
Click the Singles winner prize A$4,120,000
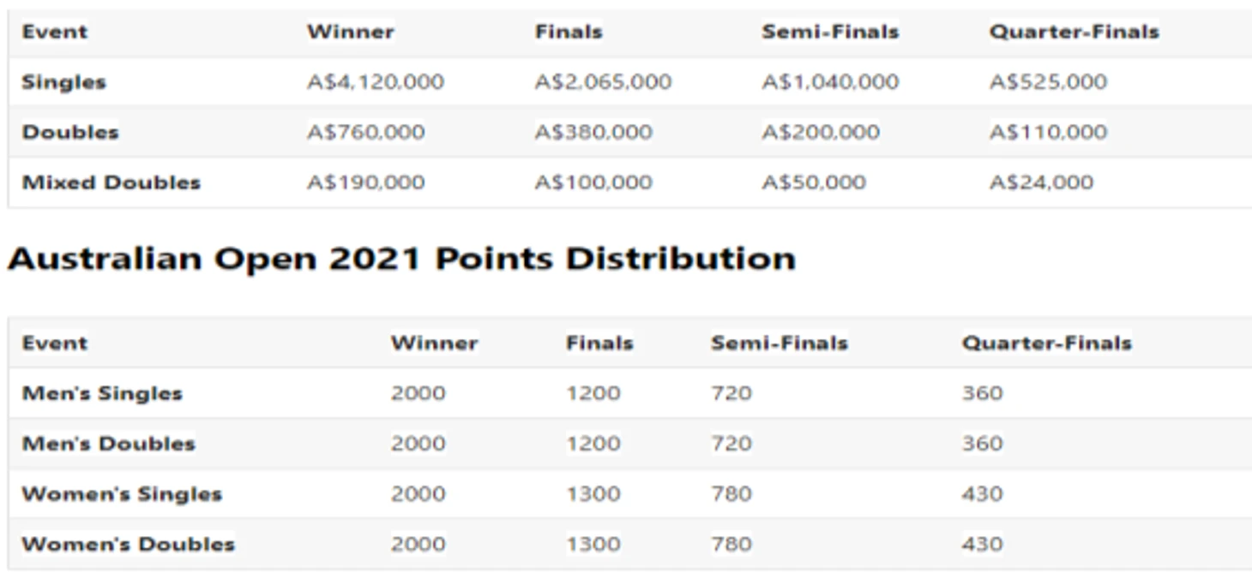(376, 82)
